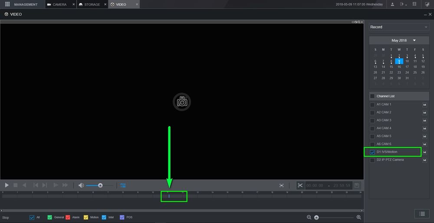Jump to the previous frame

click(36, 185)
